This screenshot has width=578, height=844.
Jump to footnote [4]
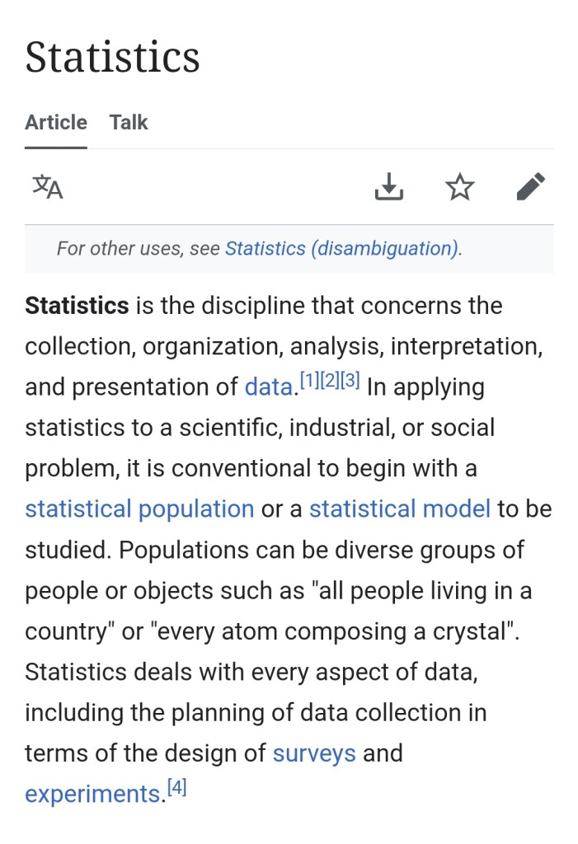[x=176, y=787]
